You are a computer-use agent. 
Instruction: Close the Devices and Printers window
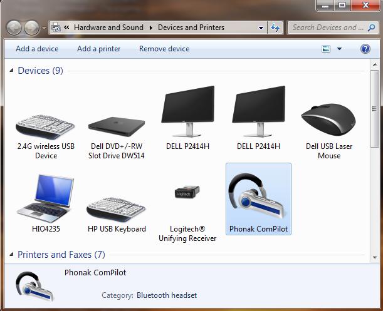coord(365,5)
